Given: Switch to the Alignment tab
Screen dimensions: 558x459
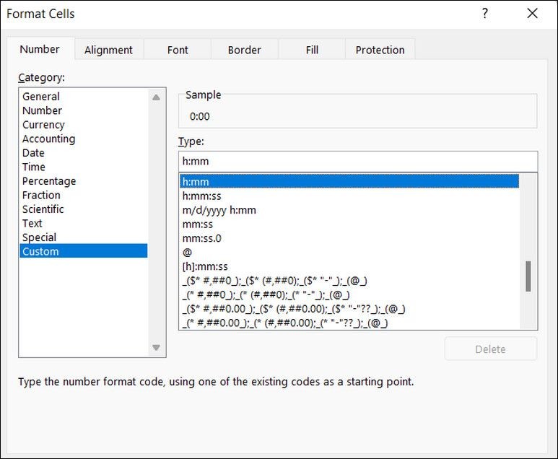Looking at the screenshot, I should click(x=108, y=50).
